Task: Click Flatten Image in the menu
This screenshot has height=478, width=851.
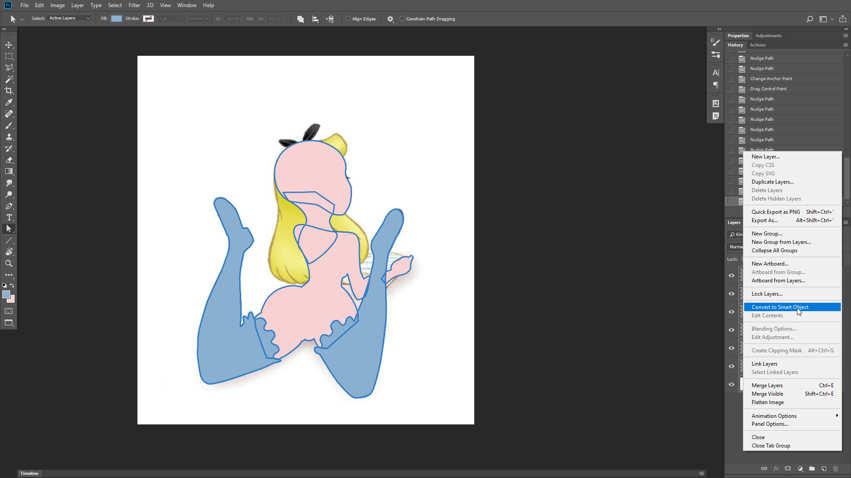Action: [x=767, y=402]
